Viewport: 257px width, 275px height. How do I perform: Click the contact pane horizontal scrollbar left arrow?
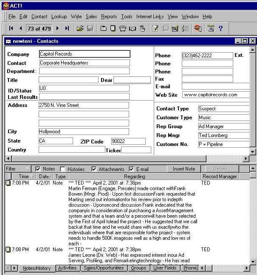click(8, 159)
